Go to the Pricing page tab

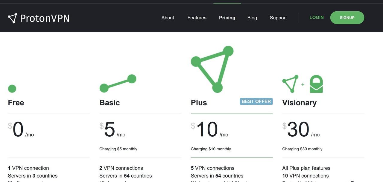tap(227, 18)
